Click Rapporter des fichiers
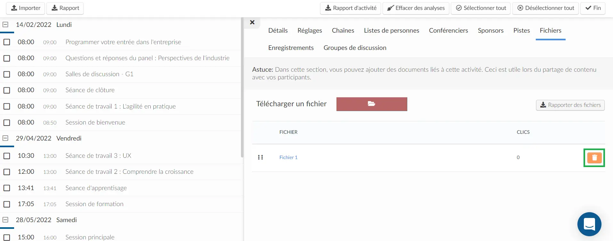Viewport: 613px width, 241px height. pyautogui.click(x=570, y=105)
